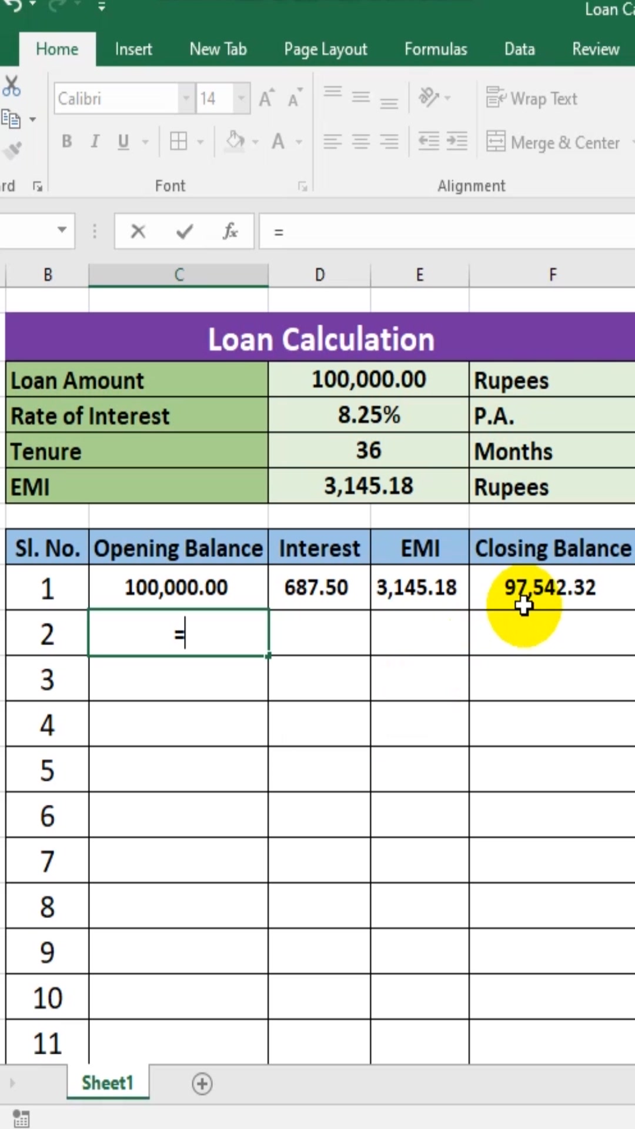Open Copy options dropdown arrow
Image resolution: width=635 pixels, height=1129 pixels.
(x=32, y=119)
